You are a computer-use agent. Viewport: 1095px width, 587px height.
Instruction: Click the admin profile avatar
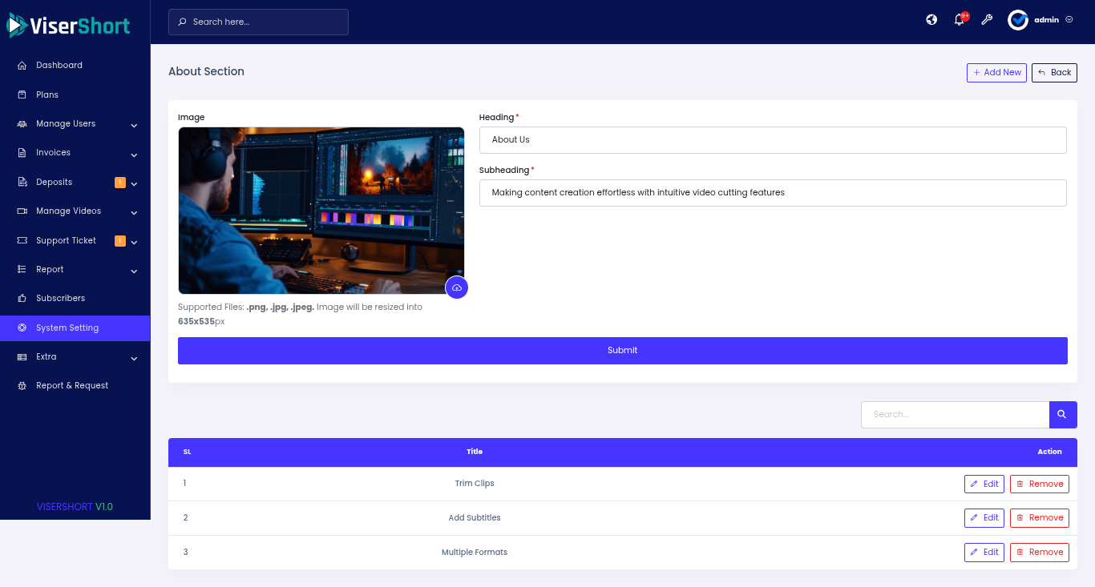pyautogui.click(x=1018, y=20)
